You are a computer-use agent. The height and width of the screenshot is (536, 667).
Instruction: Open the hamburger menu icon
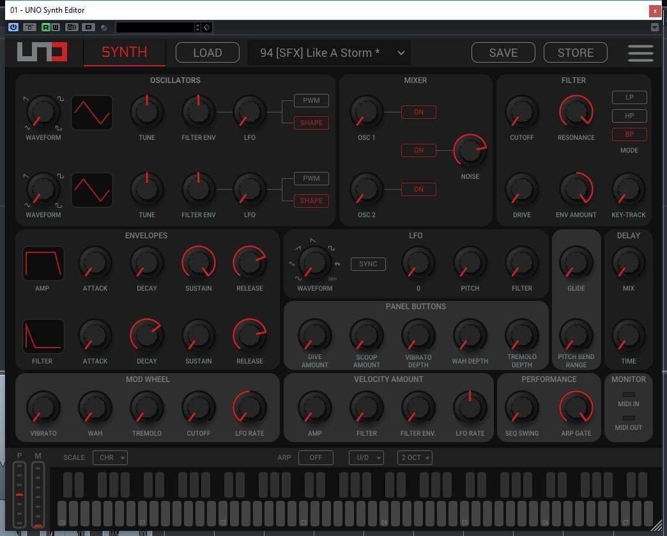(x=640, y=53)
